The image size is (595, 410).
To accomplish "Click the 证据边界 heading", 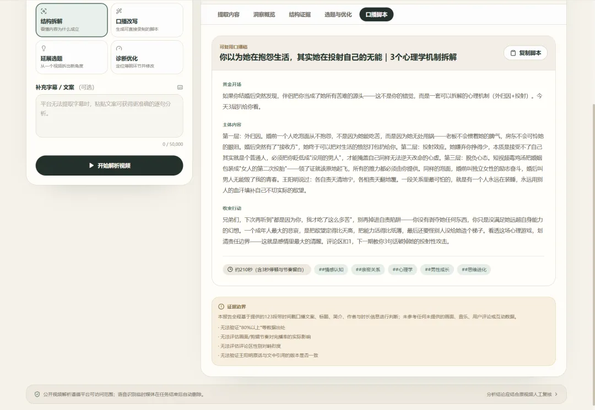I will click(x=236, y=307).
